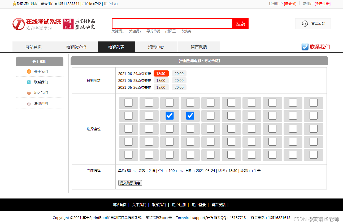
Task: Click the 联系我们 clipboard icon in sidebar
Action: [29, 82]
